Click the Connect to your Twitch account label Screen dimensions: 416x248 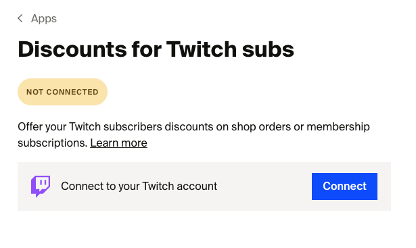tap(139, 187)
